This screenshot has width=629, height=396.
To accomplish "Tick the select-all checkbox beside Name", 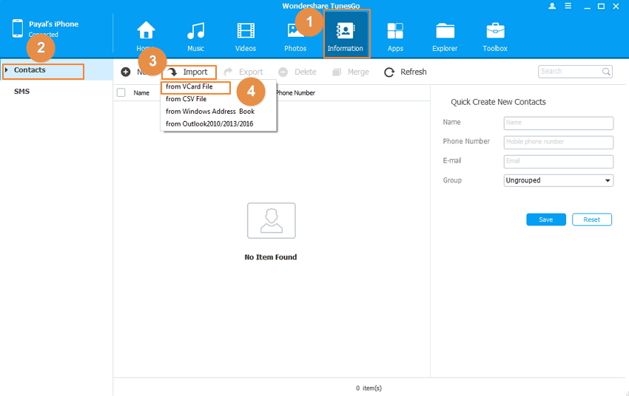I will point(121,93).
